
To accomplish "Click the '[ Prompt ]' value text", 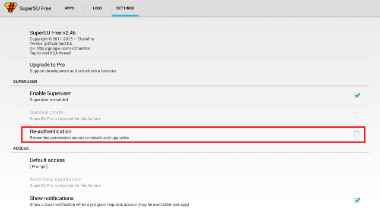I will click(x=39, y=167).
